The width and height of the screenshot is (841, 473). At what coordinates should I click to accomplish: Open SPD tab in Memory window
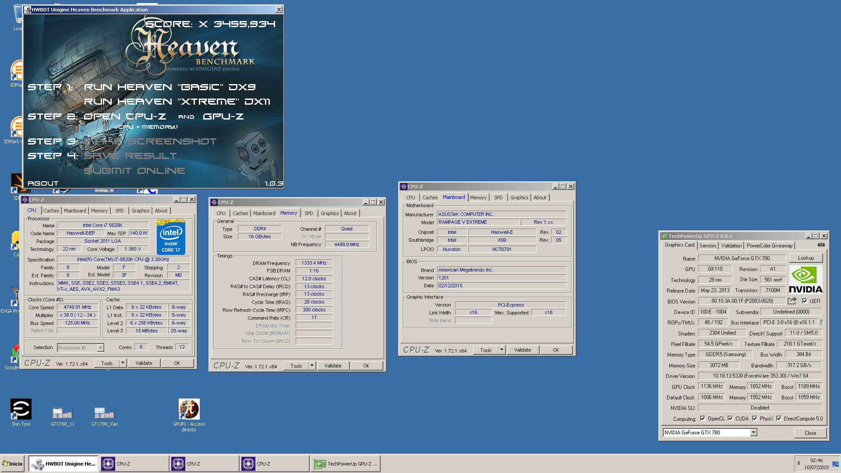(x=309, y=213)
